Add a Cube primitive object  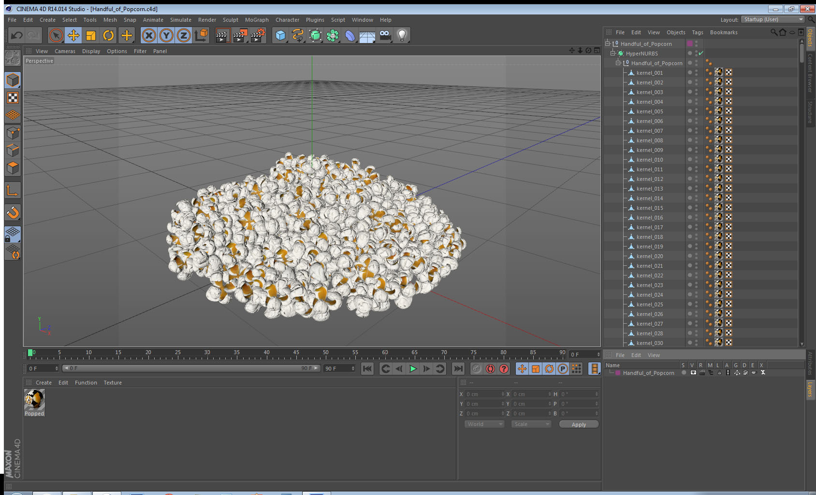[x=280, y=35]
